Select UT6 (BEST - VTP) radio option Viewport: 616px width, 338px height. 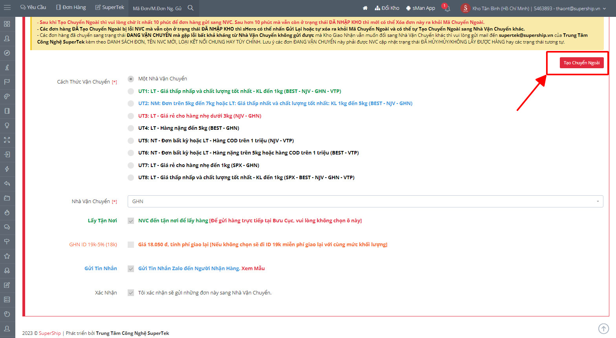pos(131,153)
